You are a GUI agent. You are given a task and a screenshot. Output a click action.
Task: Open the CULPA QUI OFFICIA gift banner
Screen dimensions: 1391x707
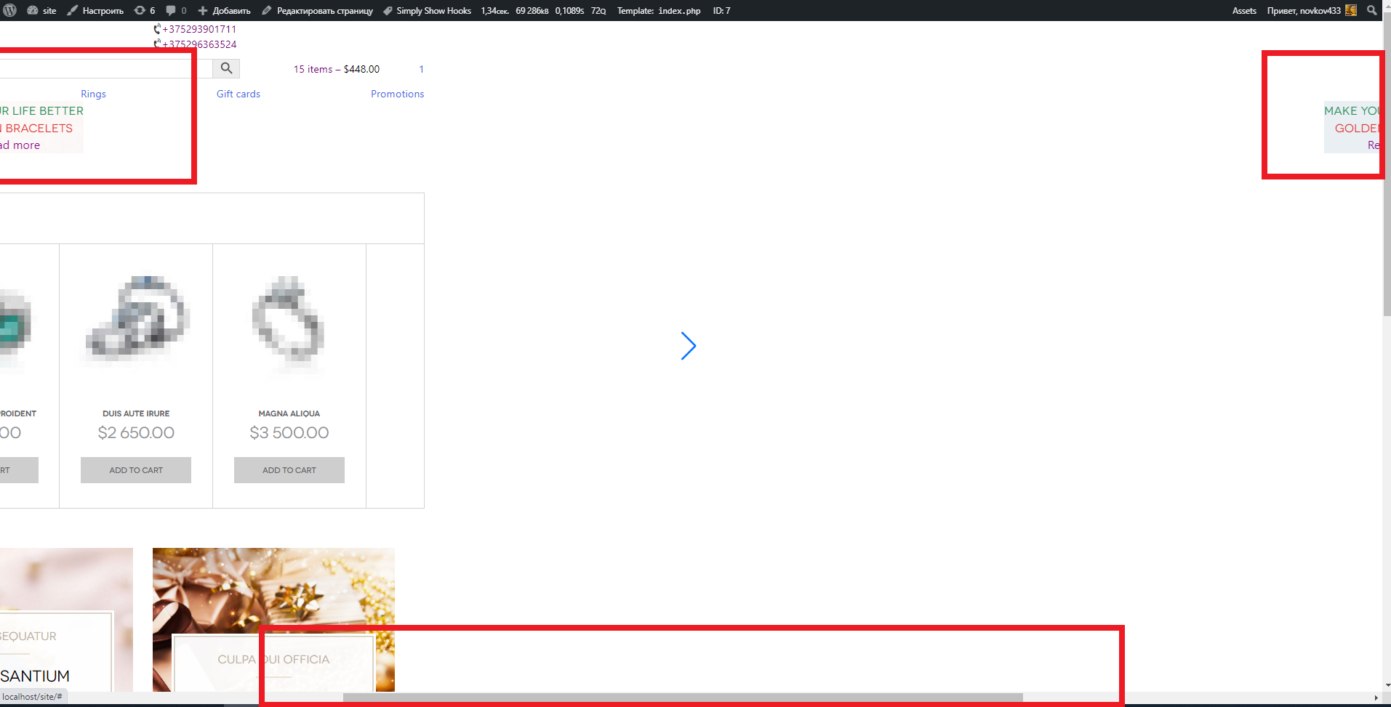click(x=273, y=619)
